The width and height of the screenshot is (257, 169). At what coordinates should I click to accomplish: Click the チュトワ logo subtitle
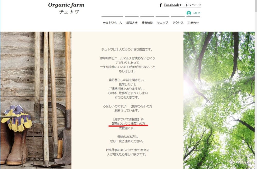pos(69,12)
